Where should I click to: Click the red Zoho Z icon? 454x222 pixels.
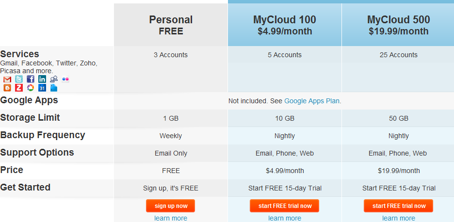(x=19, y=88)
